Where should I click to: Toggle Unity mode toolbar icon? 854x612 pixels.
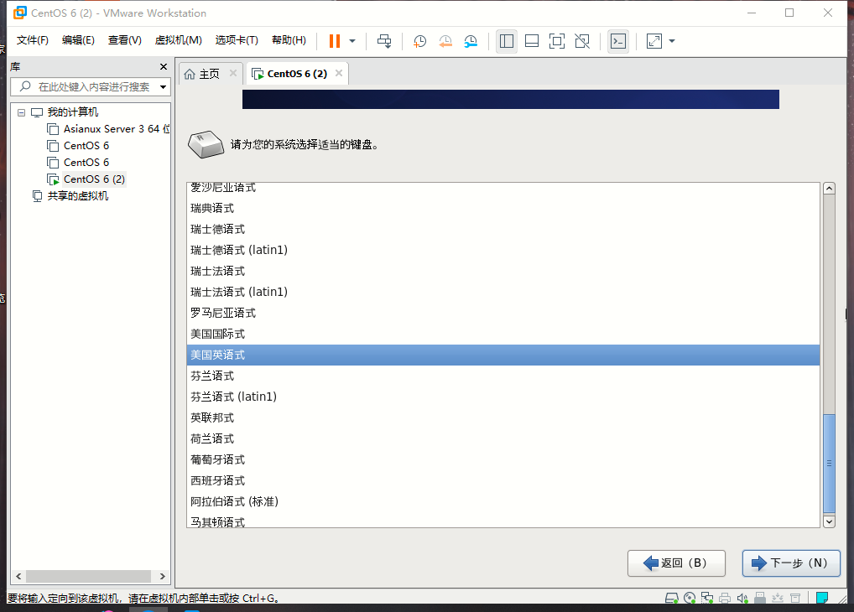[x=582, y=41]
